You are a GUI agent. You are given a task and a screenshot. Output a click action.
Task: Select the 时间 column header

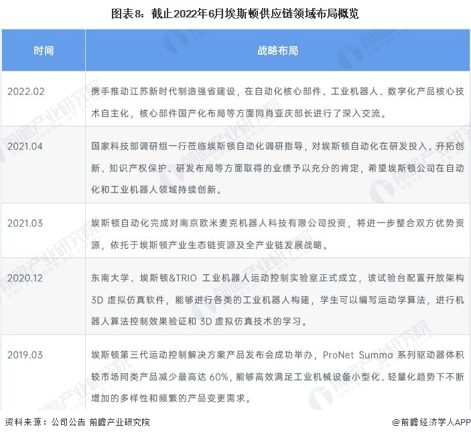click(x=44, y=50)
